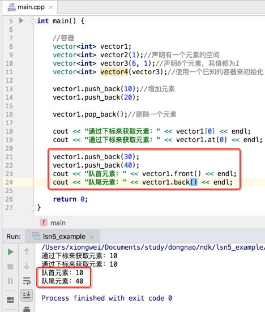Click the up arrow in the run console
Image resolution: width=265 pixels, height=312 pixels.
[x=27, y=252]
